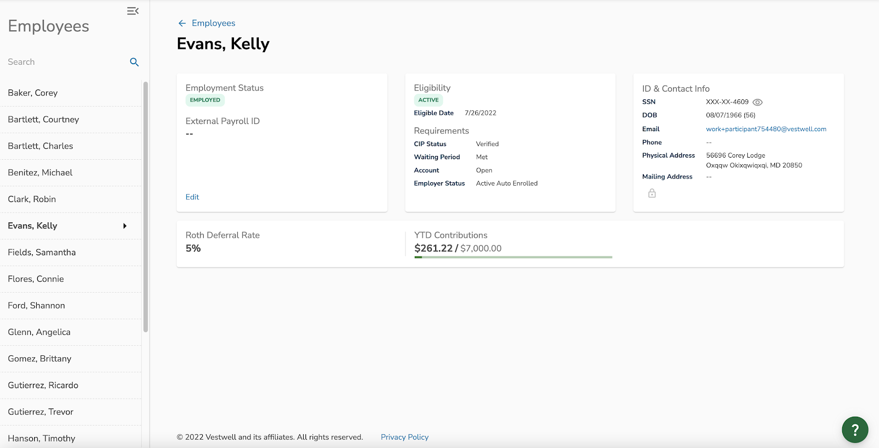Expand the arrow next to Evans, Kelly
The width and height of the screenshot is (879, 448).
125,226
